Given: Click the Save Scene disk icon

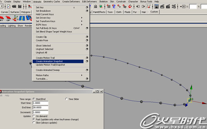Looking at the screenshot, I should (x=20, y=6).
